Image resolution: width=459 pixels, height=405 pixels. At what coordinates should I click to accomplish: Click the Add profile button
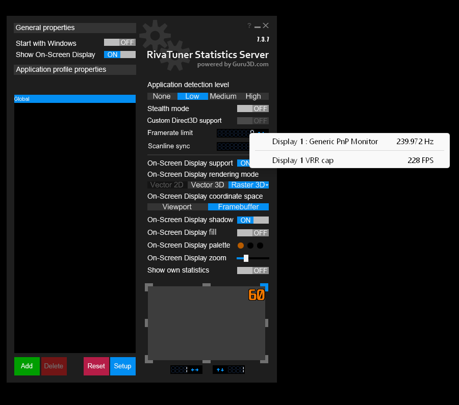(x=27, y=366)
